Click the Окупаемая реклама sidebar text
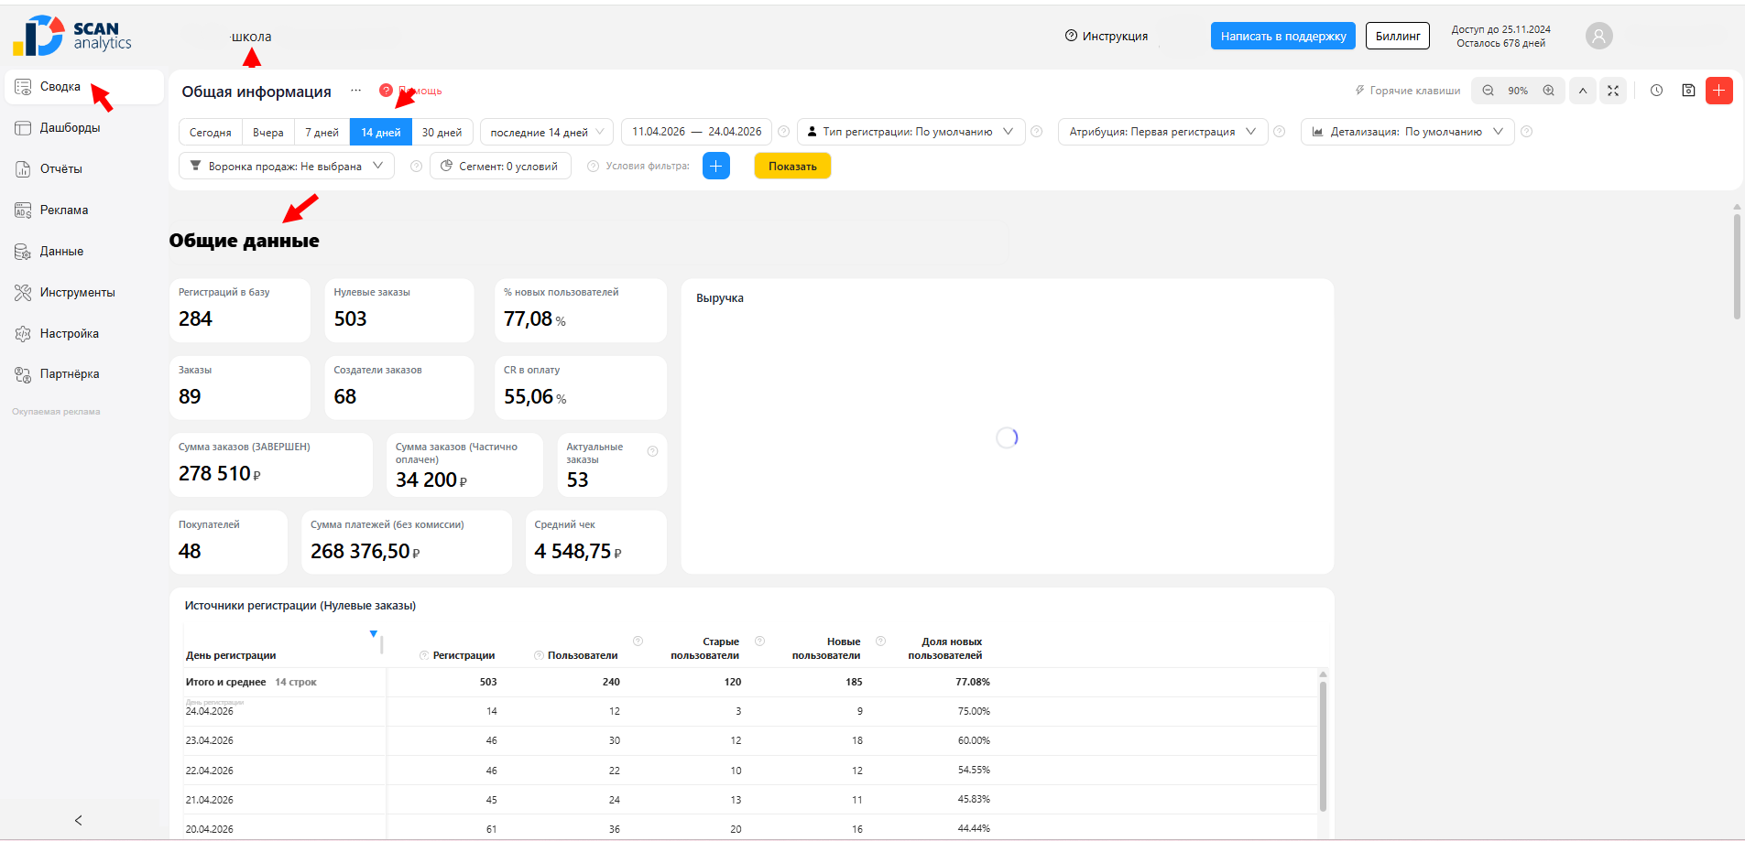1745x841 pixels. click(x=56, y=412)
